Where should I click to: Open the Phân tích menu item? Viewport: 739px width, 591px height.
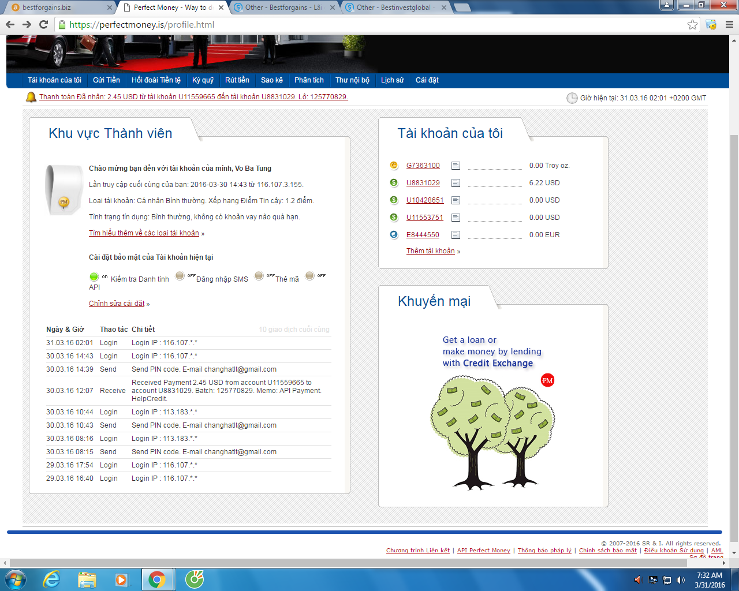309,80
